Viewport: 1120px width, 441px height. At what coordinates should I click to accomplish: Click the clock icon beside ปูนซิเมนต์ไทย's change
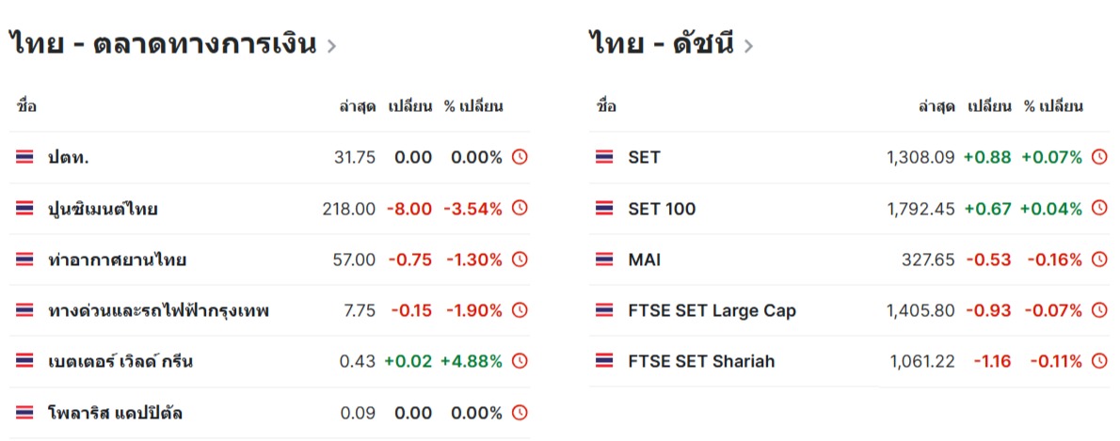(520, 209)
